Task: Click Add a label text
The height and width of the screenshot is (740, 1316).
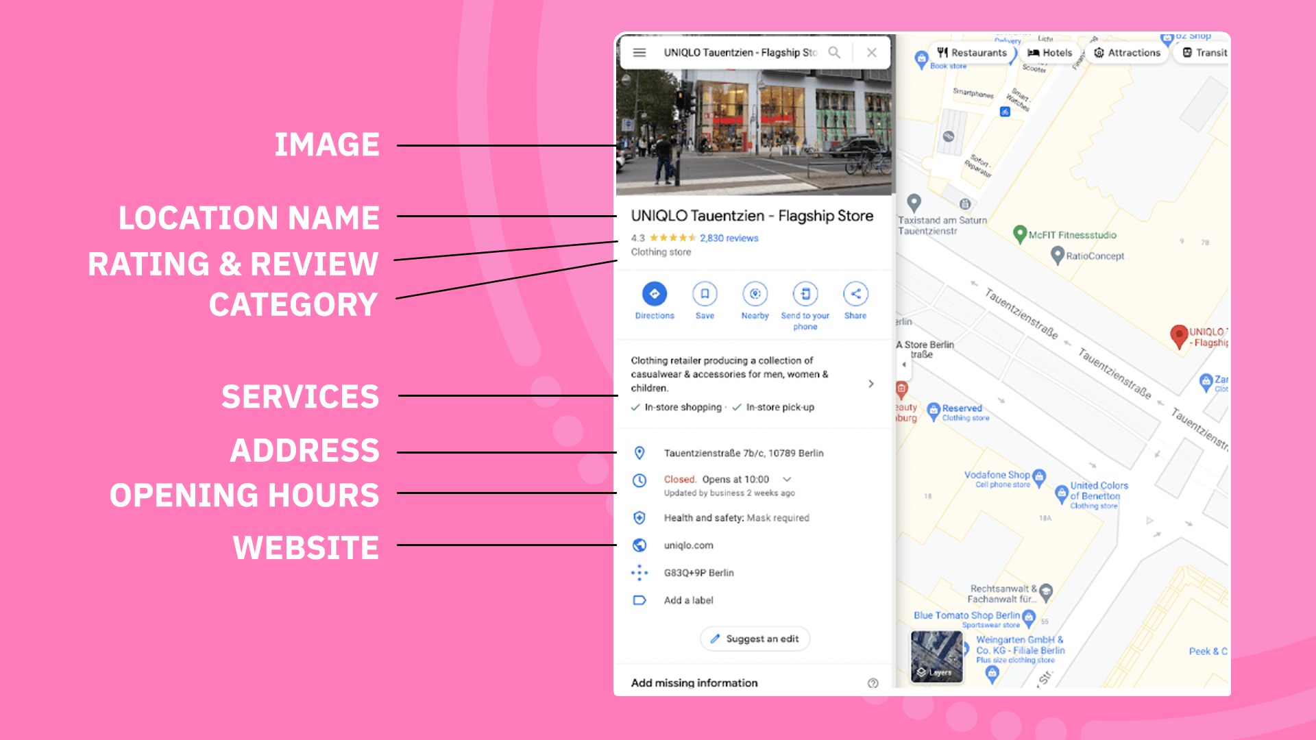Action: tap(688, 600)
